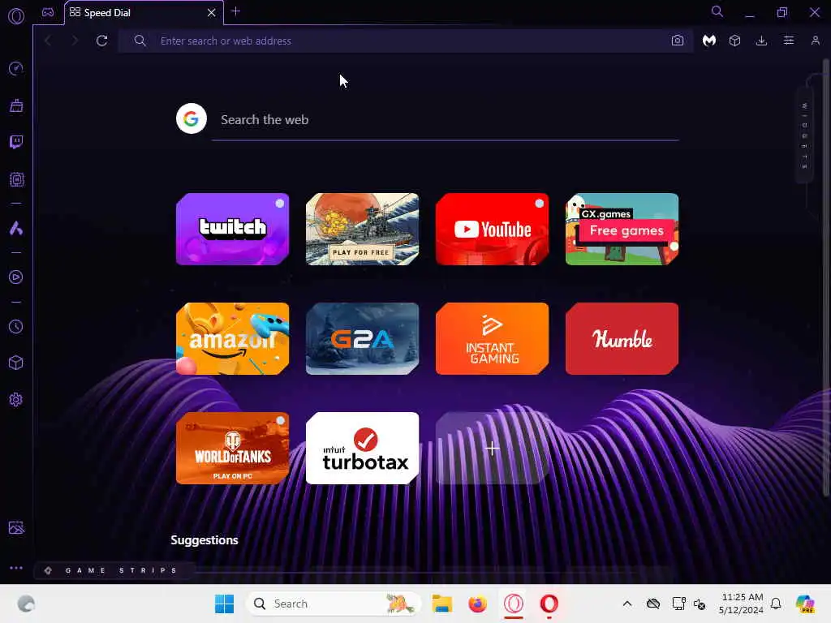The height and width of the screenshot is (623, 831).
Task: Open Aria AI in the sidebar
Action: (16, 228)
